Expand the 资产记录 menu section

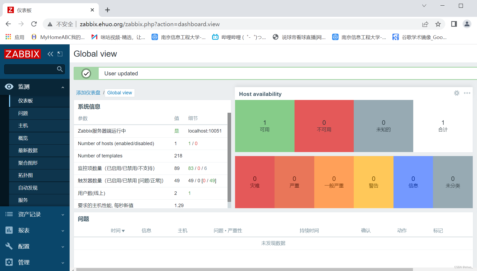(x=63, y=215)
